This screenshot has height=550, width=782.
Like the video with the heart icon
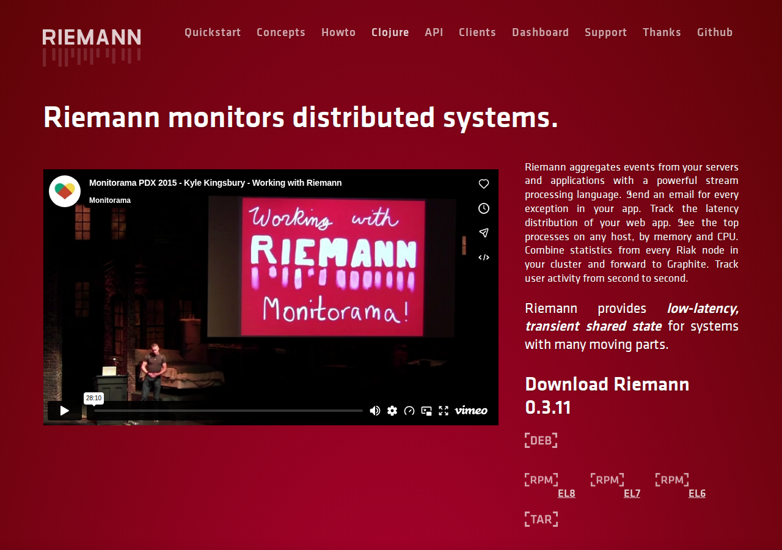(x=484, y=184)
